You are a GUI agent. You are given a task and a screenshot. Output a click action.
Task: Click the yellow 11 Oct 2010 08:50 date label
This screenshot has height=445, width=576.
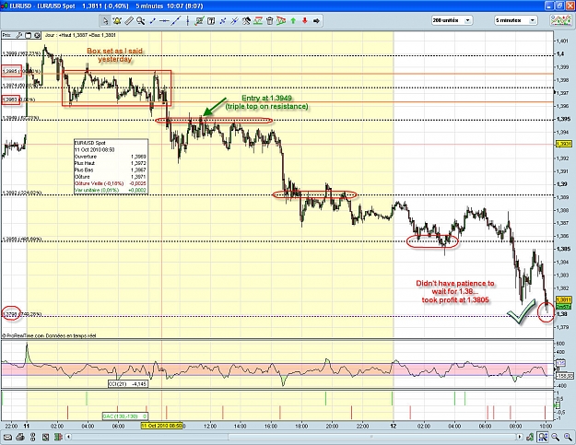point(161,426)
